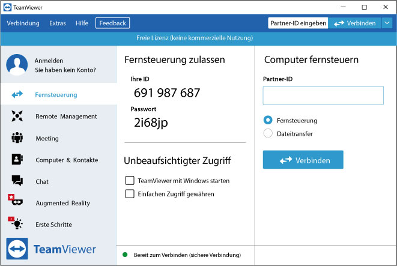This screenshot has height=266, width=397.
Task: Enable TeamViewer mit Windows starten checkbox
Action: coord(130,181)
